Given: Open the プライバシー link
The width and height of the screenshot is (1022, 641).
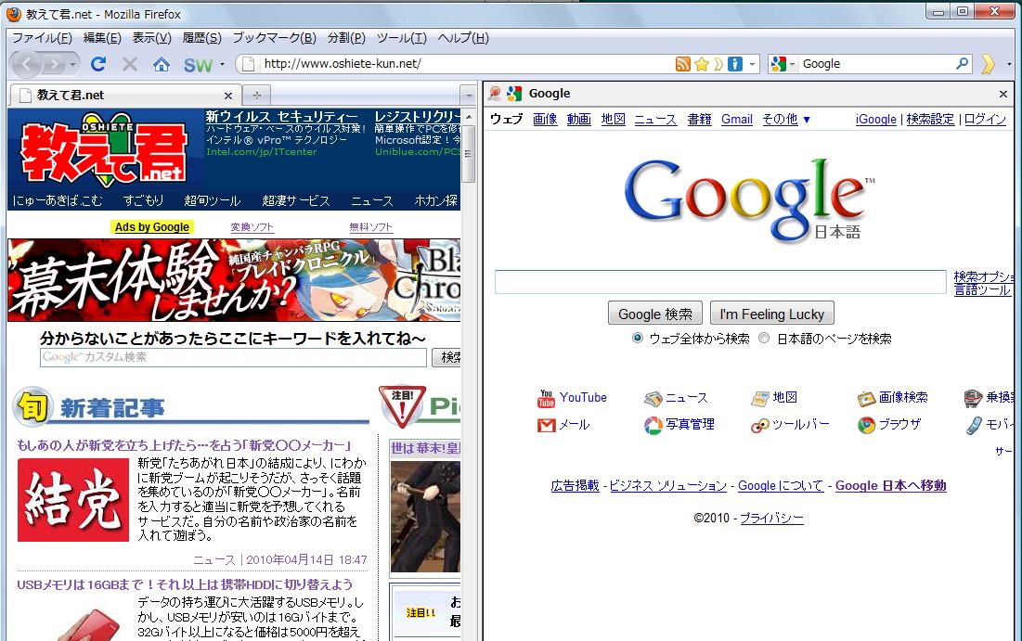Looking at the screenshot, I should coord(771,518).
